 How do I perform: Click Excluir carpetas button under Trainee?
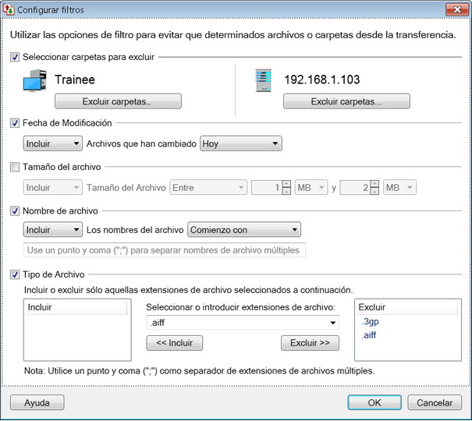[118, 101]
